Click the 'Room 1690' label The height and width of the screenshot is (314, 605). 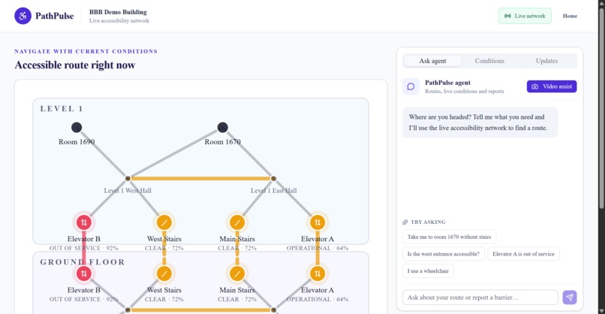point(77,142)
